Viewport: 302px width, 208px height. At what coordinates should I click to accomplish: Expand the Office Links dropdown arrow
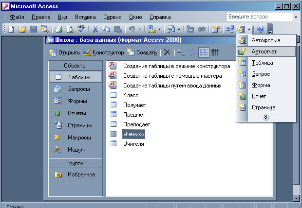pos(159,30)
